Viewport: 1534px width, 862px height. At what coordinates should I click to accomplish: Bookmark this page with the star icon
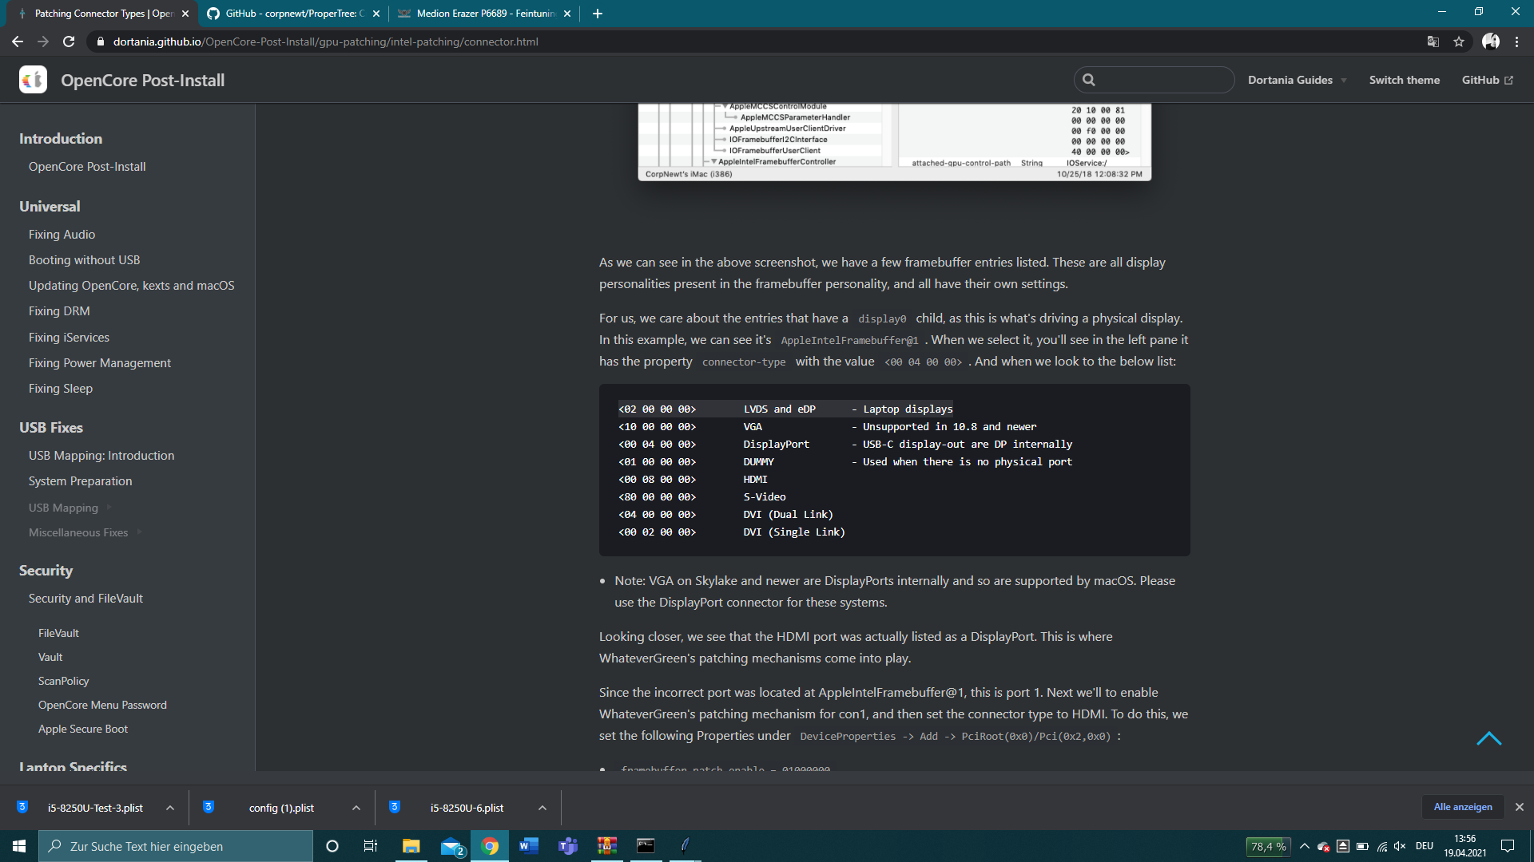1459,42
